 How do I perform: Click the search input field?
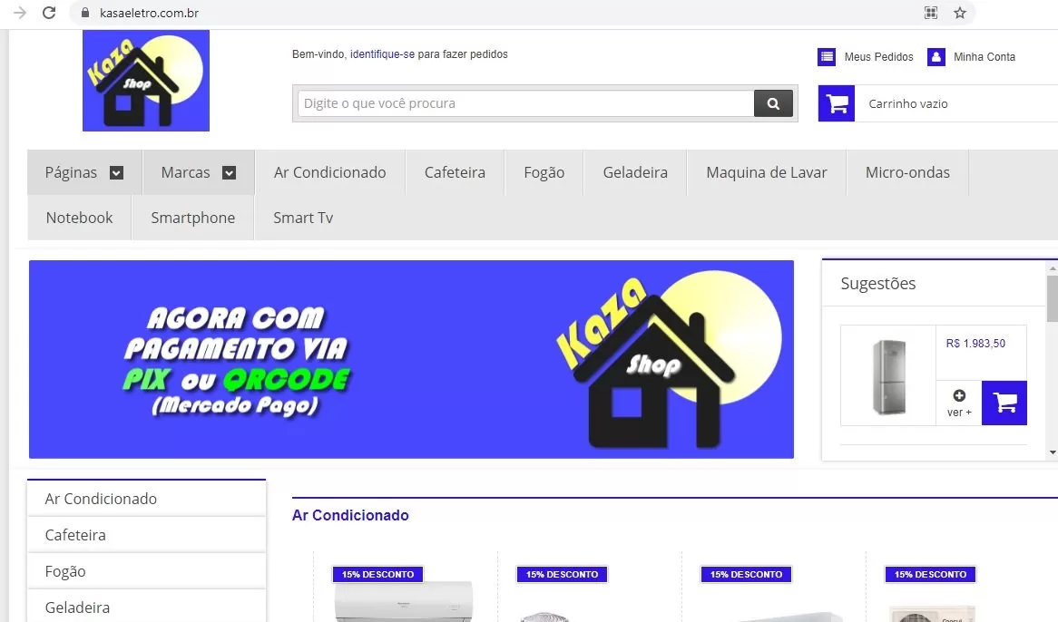[525, 103]
